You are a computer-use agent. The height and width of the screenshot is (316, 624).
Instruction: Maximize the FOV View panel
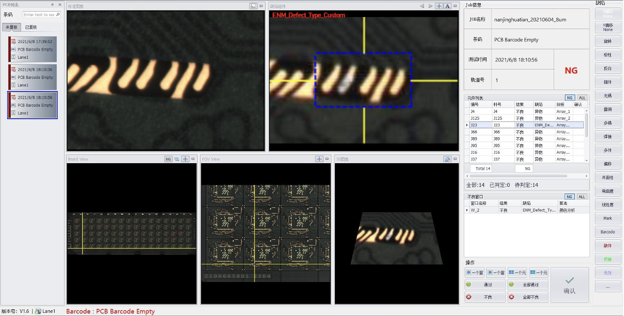327,159
